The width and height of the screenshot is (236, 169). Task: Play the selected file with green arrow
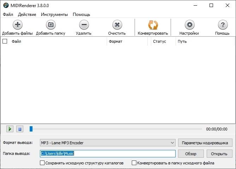coord(10,129)
